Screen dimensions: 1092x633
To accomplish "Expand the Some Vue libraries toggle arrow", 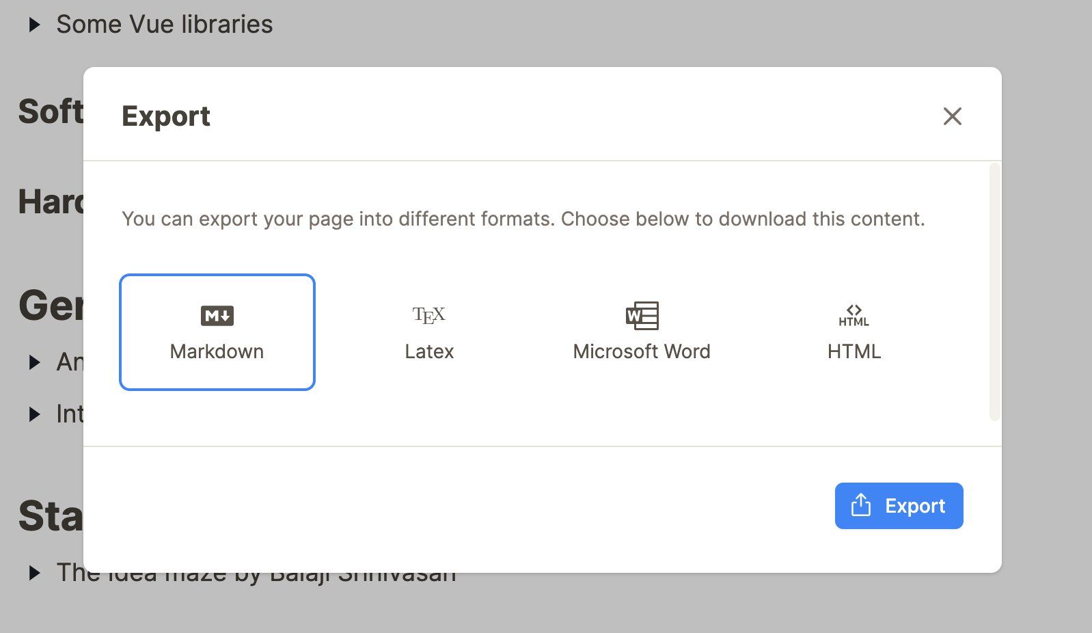I will pos(33,25).
